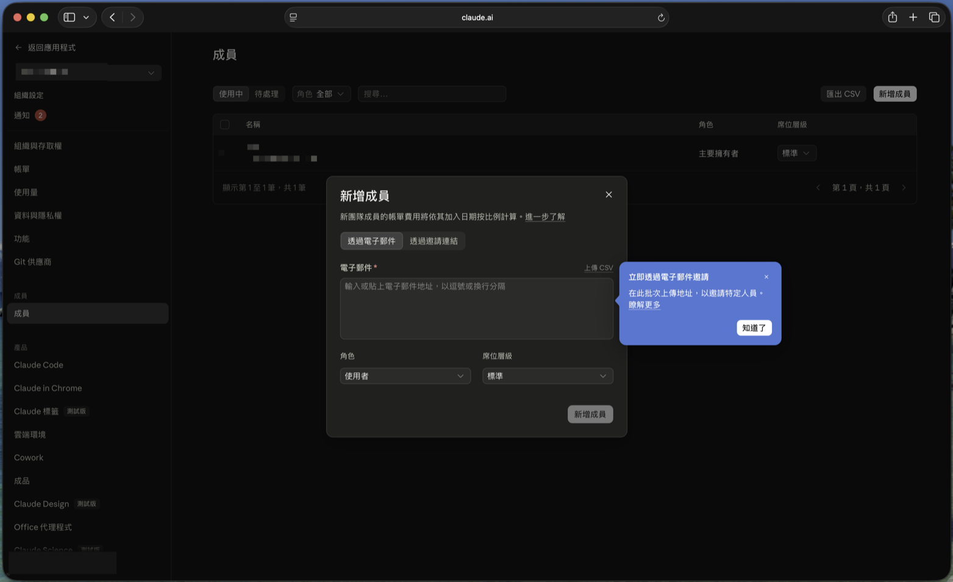
Task: Click the page settings icon in the address bar
Action: [293, 18]
